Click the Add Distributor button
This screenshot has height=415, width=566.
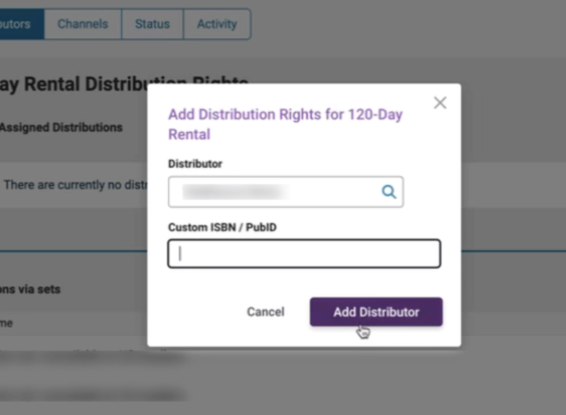pyautogui.click(x=376, y=312)
